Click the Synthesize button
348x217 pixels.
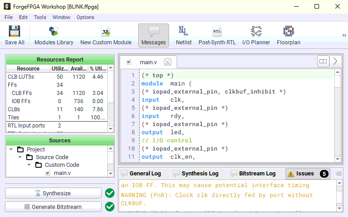click(x=53, y=193)
